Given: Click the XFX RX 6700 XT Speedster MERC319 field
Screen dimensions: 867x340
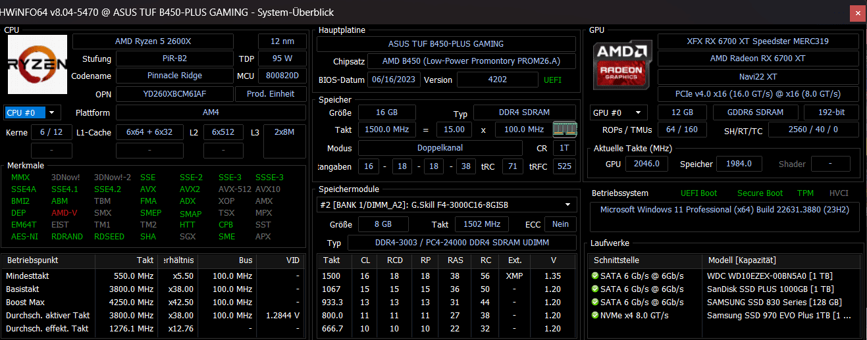Looking at the screenshot, I should [x=758, y=41].
